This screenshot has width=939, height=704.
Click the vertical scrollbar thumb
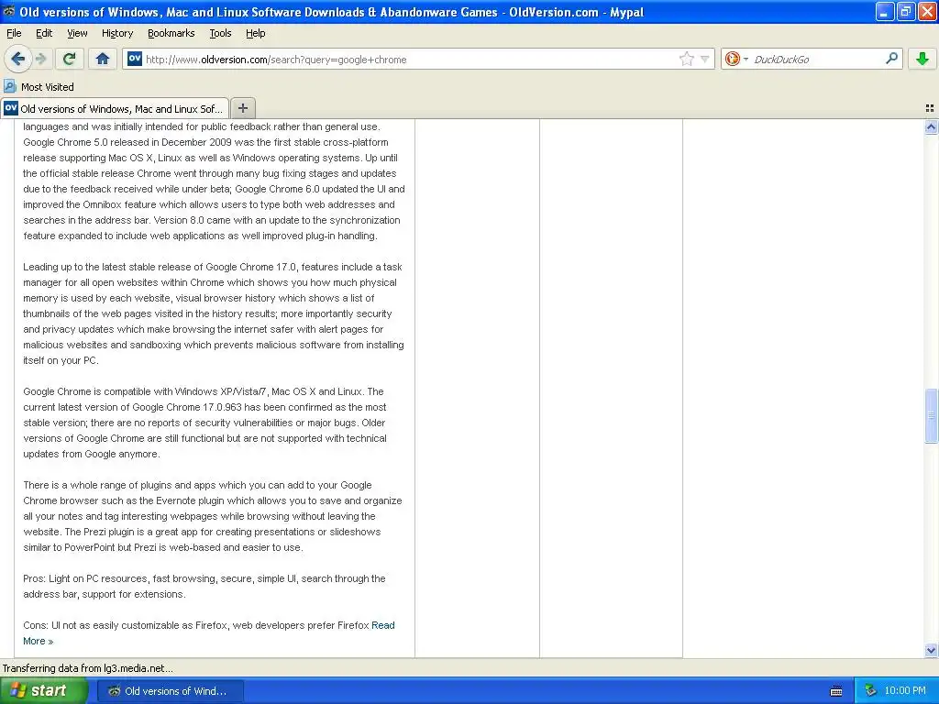[932, 415]
